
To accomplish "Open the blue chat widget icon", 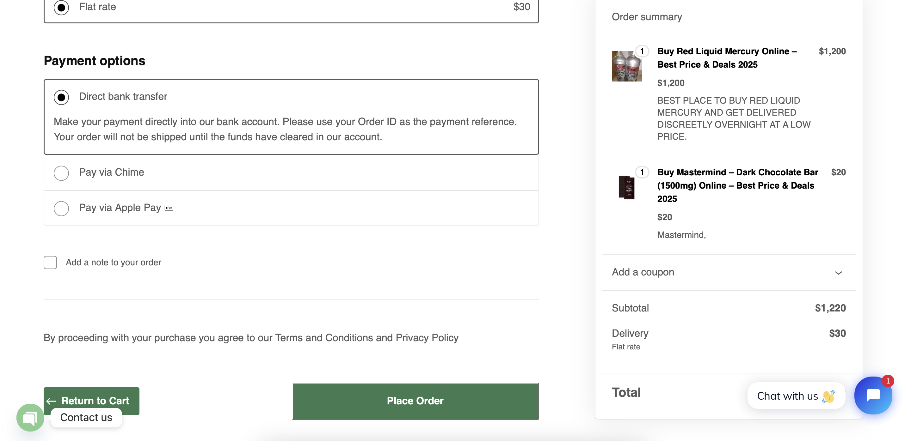I will pyautogui.click(x=873, y=396).
